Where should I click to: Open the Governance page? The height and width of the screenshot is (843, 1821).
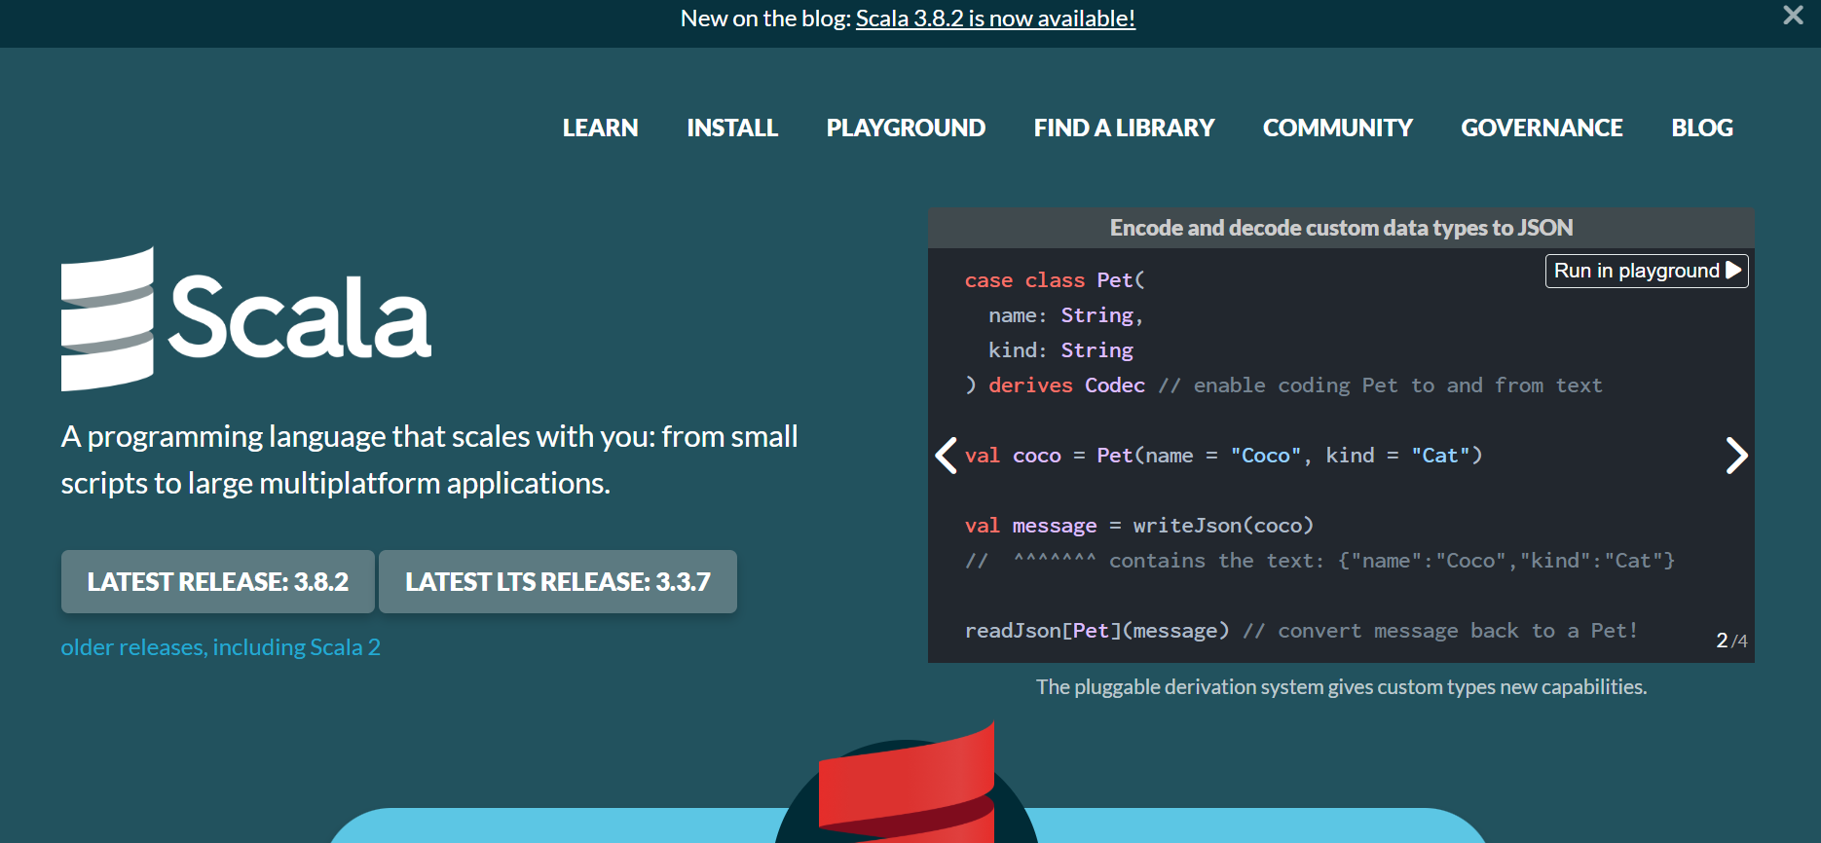(1542, 128)
